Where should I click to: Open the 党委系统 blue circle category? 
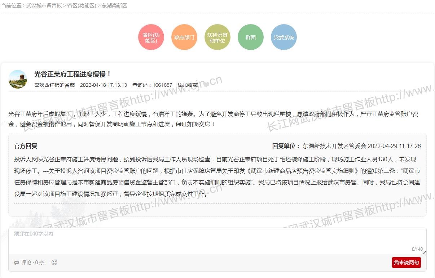(284, 37)
